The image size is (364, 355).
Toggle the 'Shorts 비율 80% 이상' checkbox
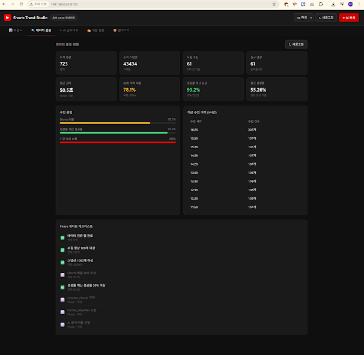click(x=62, y=275)
